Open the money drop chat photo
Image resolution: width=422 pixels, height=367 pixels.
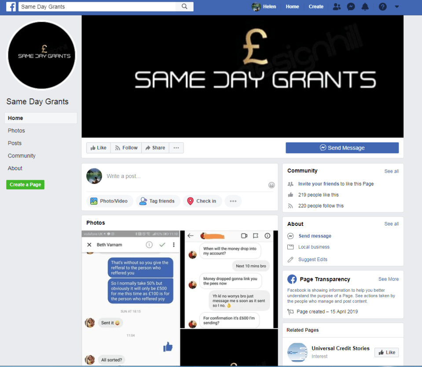[229, 280]
